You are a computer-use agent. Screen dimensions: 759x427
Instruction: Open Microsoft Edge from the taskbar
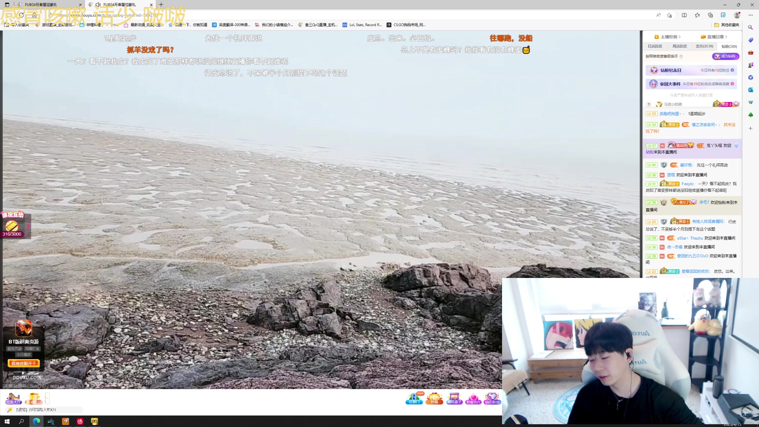[36, 421]
